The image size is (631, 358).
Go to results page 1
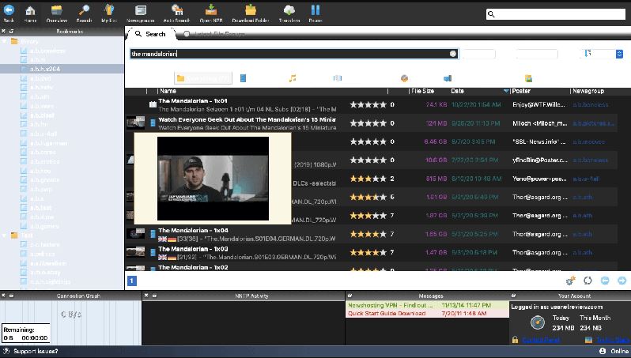pyautogui.click(x=132, y=281)
